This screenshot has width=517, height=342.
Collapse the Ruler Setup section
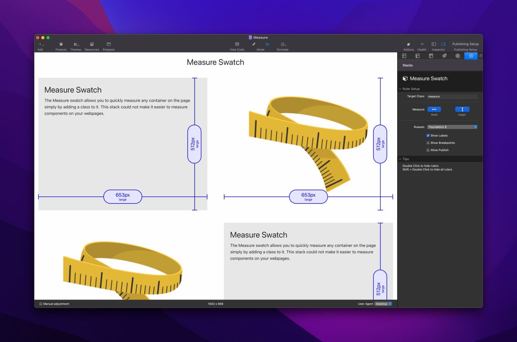tap(400, 89)
